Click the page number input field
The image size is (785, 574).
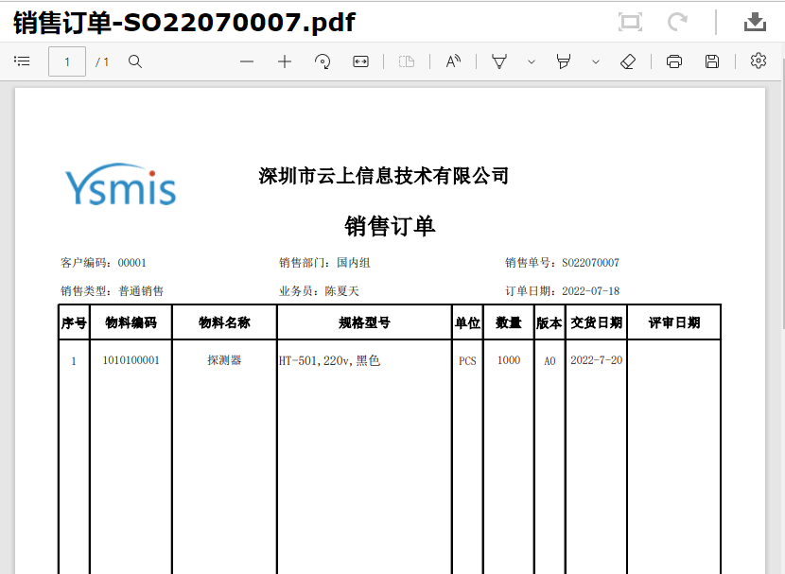(x=67, y=61)
